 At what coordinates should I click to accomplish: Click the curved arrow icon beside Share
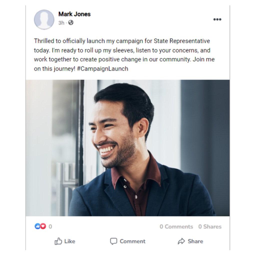click(181, 241)
